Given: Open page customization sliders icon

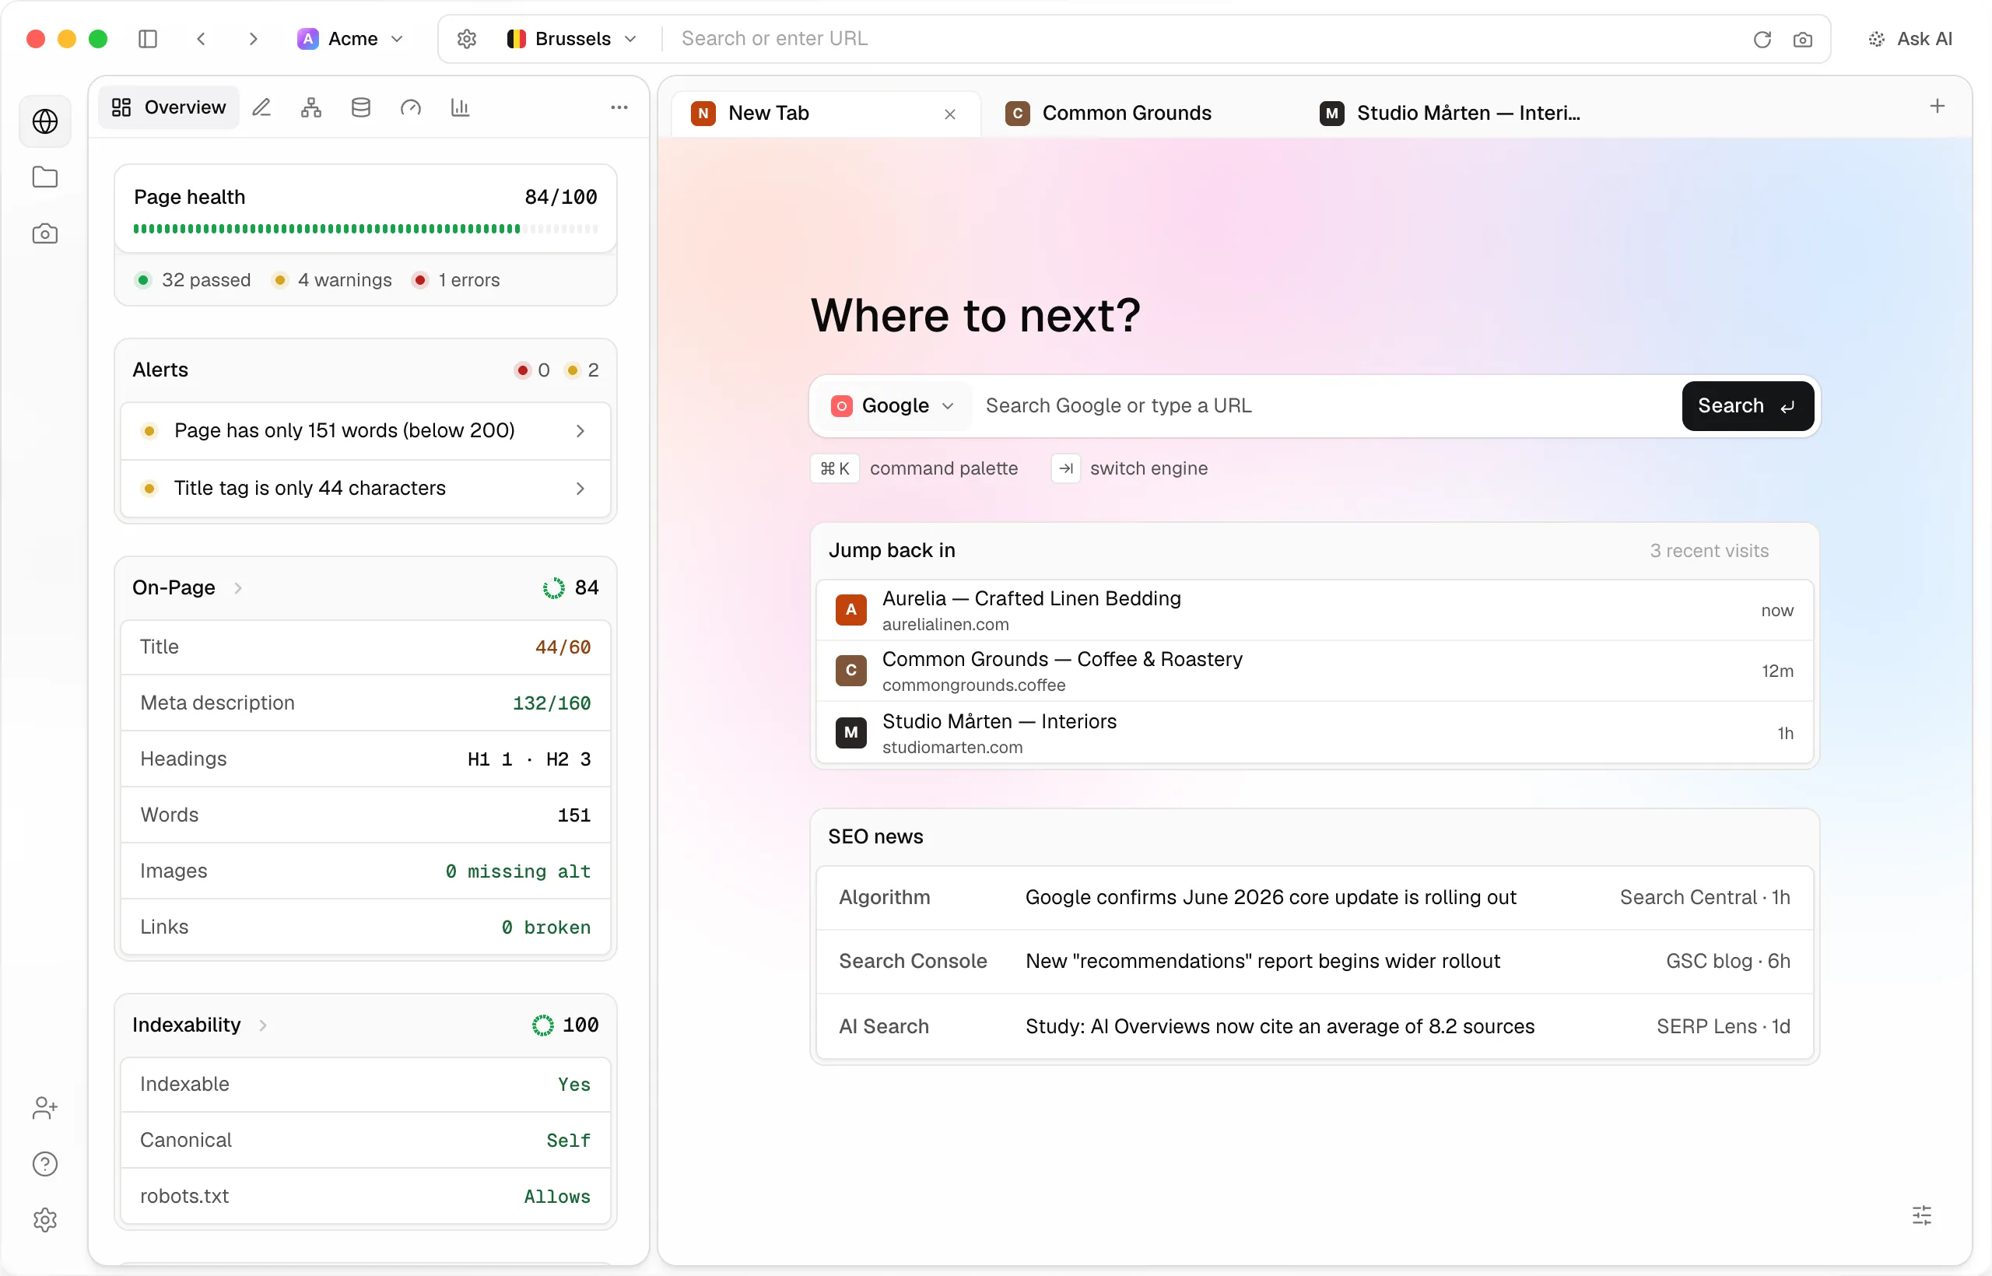Looking at the screenshot, I should (x=1921, y=1215).
